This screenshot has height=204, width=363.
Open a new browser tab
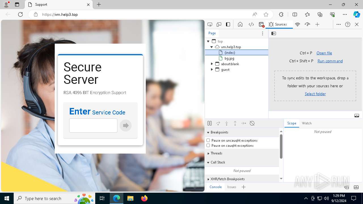click(99, 5)
